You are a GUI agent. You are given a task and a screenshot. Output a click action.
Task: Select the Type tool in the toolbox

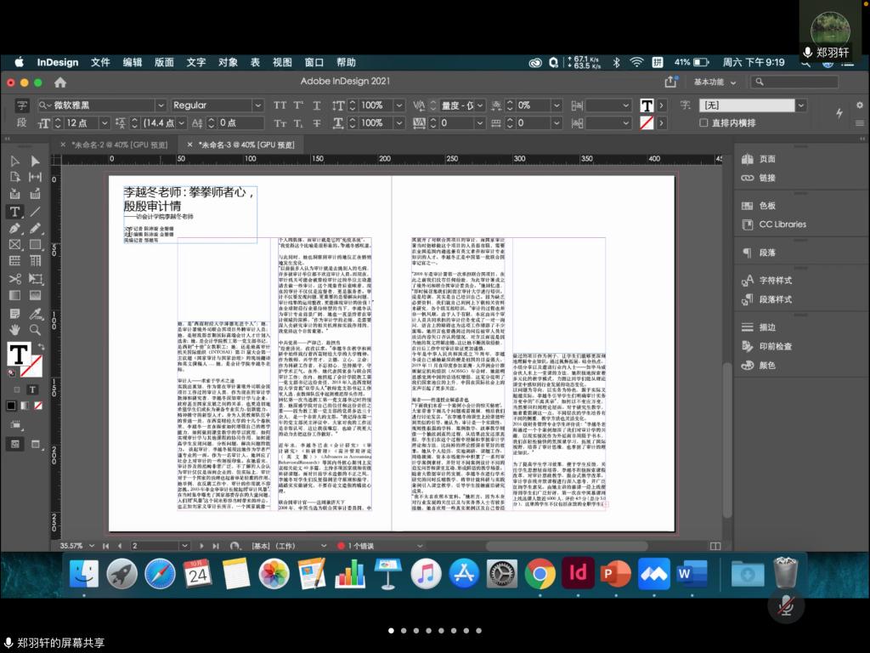tap(14, 212)
